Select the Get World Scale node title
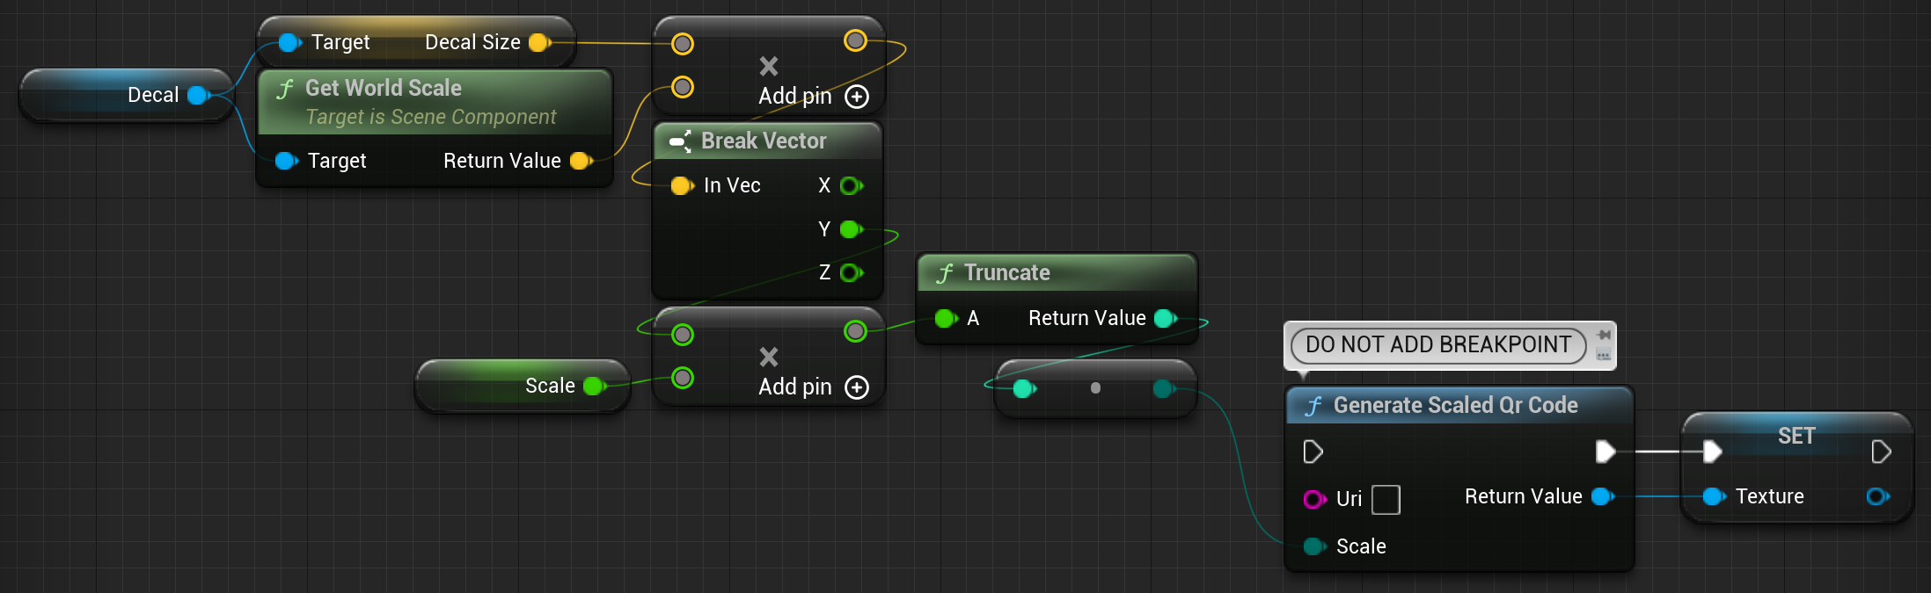 [384, 88]
